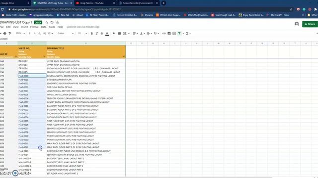This screenshot has height=178, width=318.
Task: Open browser extensions puzzle icon
Action: click(316, 9)
